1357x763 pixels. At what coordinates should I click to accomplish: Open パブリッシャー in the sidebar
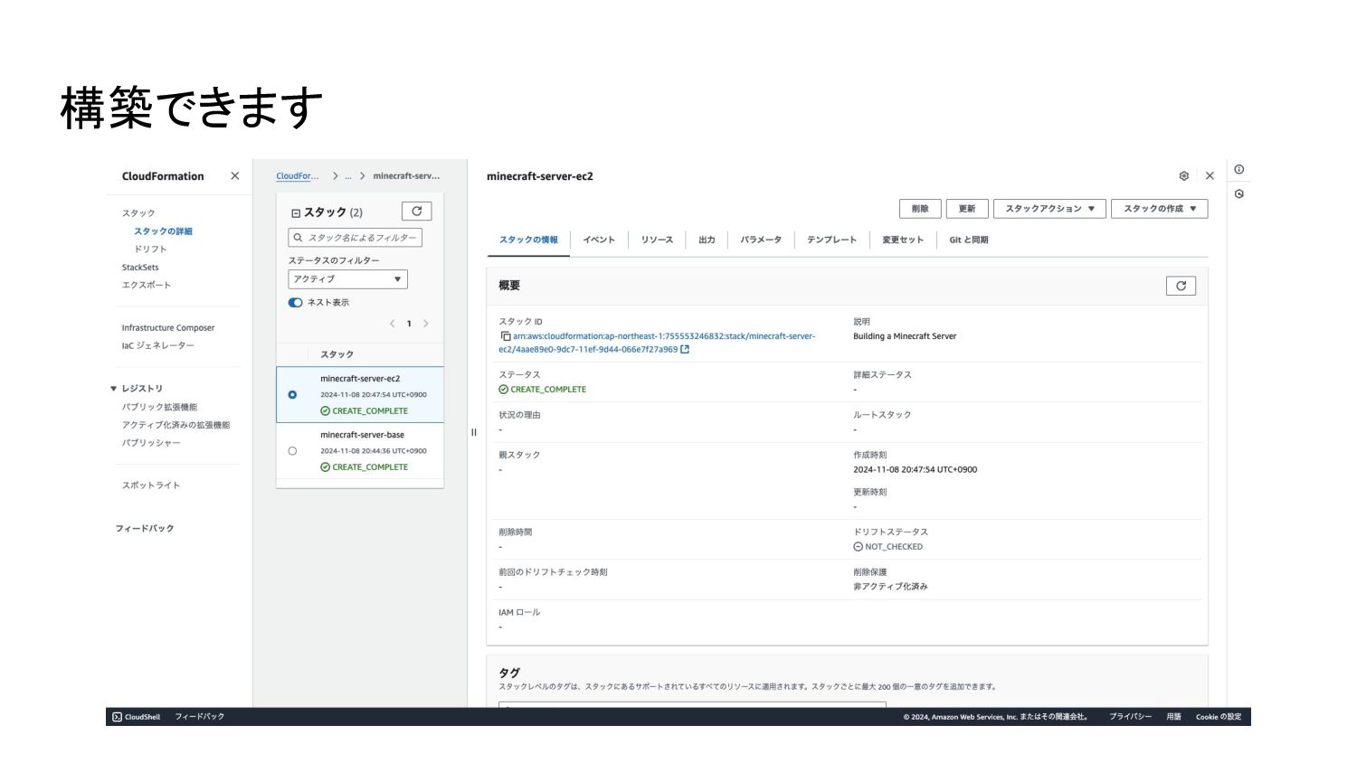151,443
